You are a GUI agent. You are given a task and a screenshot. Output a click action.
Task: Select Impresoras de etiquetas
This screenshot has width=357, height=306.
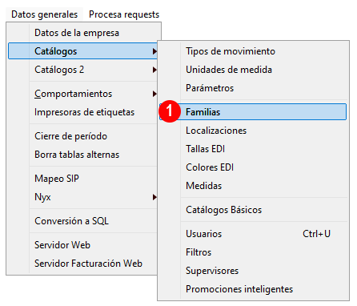tap(85, 112)
